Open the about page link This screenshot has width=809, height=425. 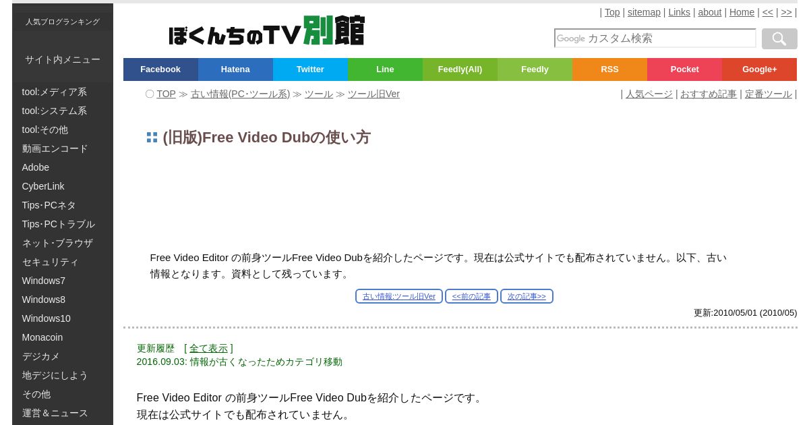(x=709, y=12)
